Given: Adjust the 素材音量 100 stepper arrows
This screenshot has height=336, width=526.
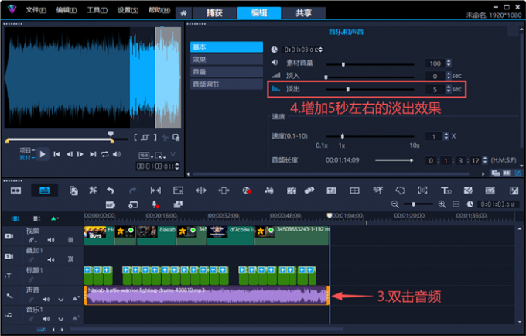Looking at the screenshot, I should pyautogui.click(x=449, y=63).
